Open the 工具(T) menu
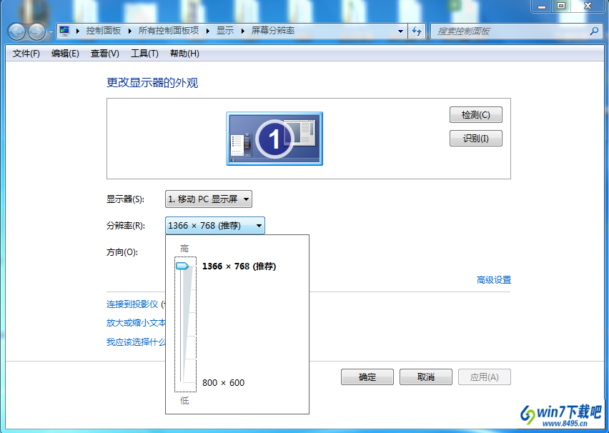This screenshot has width=609, height=433. coord(144,54)
